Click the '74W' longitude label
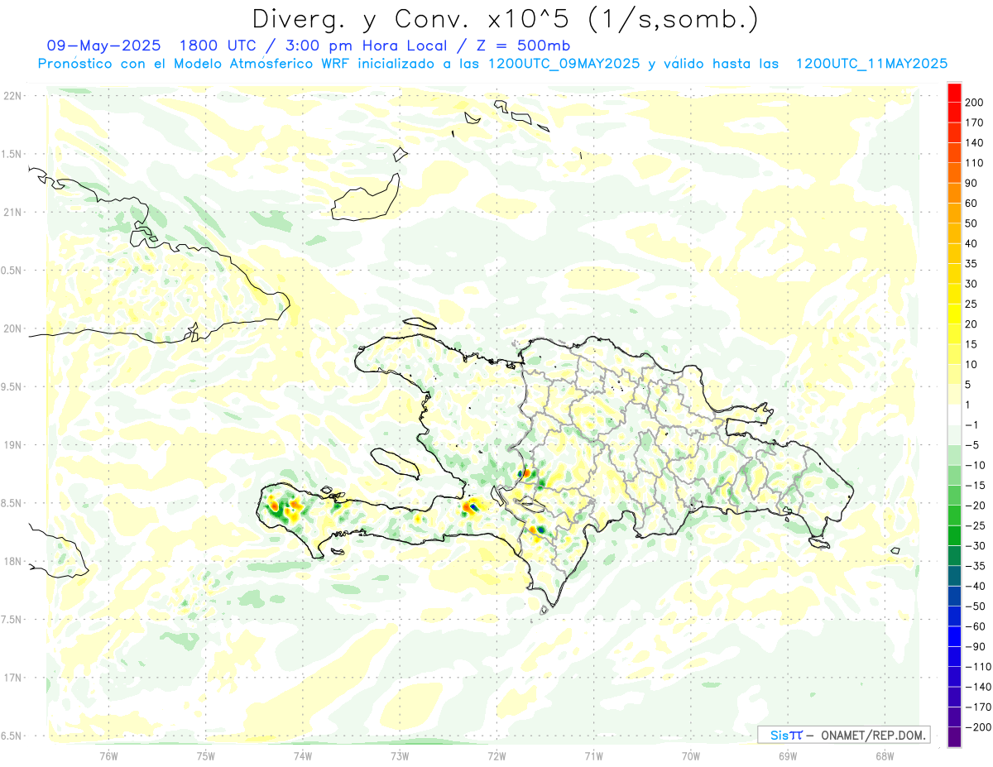993x767 pixels. coord(302,755)
